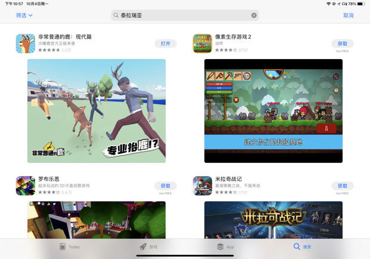Click the search field containing 泰拉瑞亚
Viewport: 370px width, 259px height.
click(185, 16)
